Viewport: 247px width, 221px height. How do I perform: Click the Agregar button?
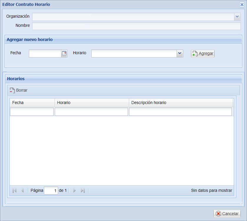point(203,54)
